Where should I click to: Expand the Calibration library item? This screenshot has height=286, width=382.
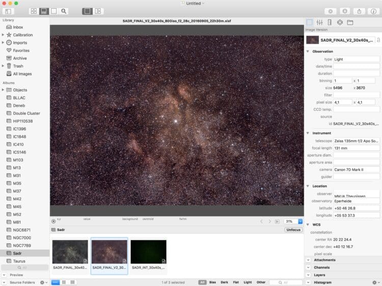click(3, 35)
